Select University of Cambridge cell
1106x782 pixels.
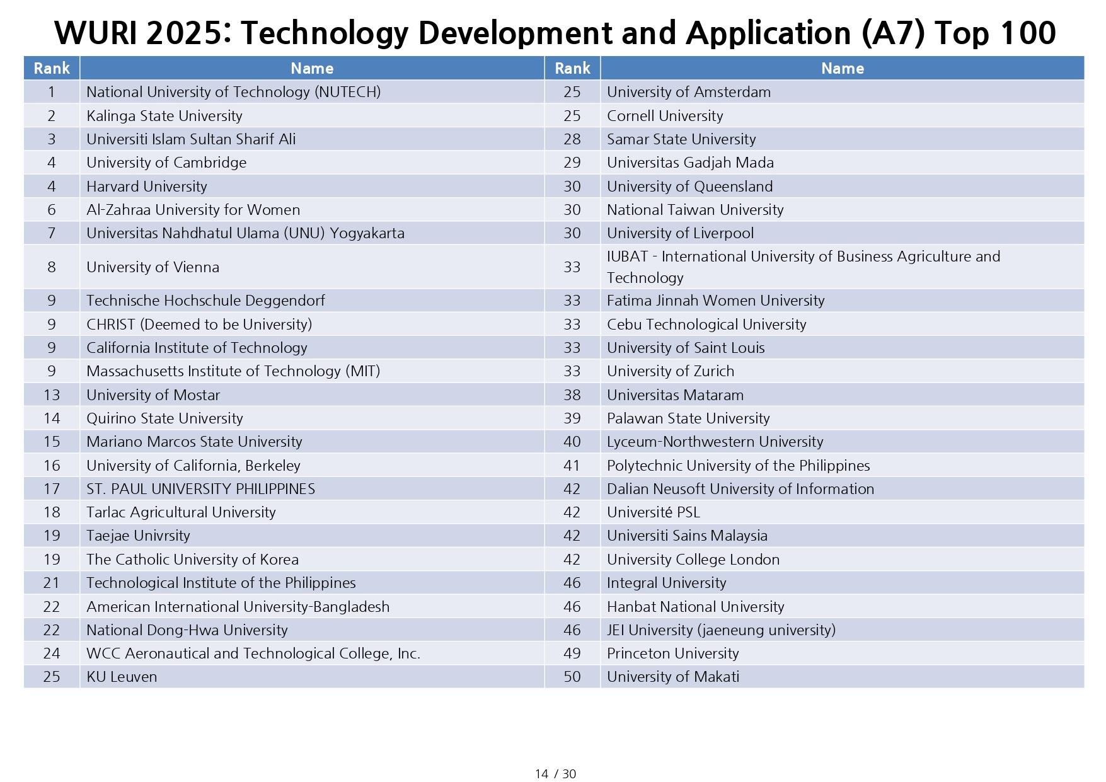point(166,163)
